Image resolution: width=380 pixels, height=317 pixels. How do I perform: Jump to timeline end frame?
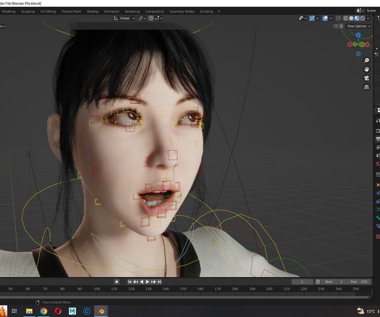[x=159, y=282]
